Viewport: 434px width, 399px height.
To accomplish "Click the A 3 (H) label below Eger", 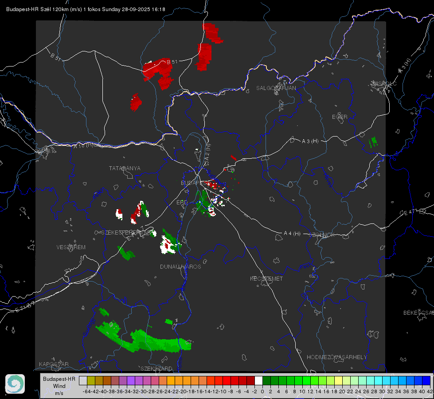I will click(310, 141).
